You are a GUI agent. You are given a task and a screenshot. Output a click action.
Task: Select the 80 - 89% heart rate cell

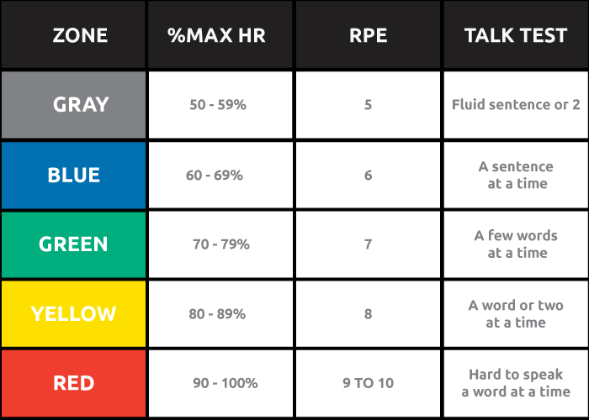pos(220,314)
